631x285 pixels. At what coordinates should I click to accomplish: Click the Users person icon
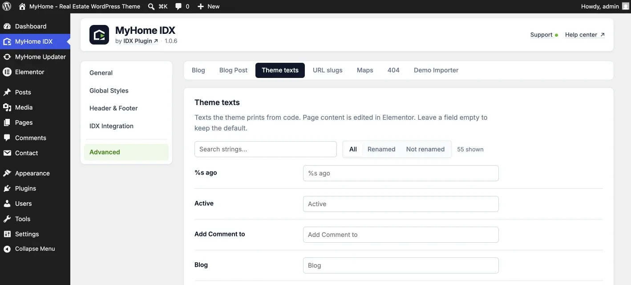click(x=7, y=204)
